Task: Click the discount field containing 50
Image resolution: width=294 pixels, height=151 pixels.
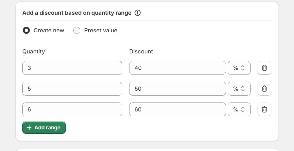Action: coord(177,89)
